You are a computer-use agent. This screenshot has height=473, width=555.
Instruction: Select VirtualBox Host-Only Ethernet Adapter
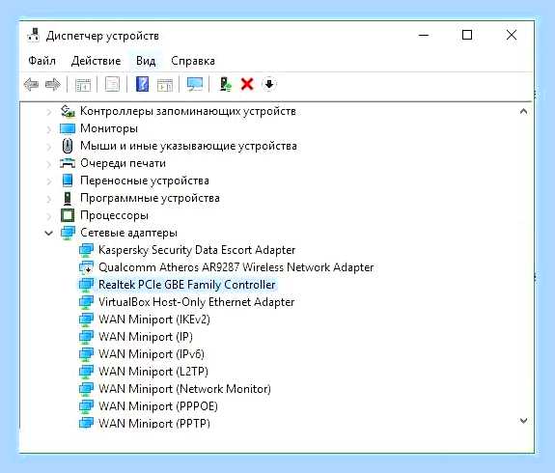coord(197,302)
